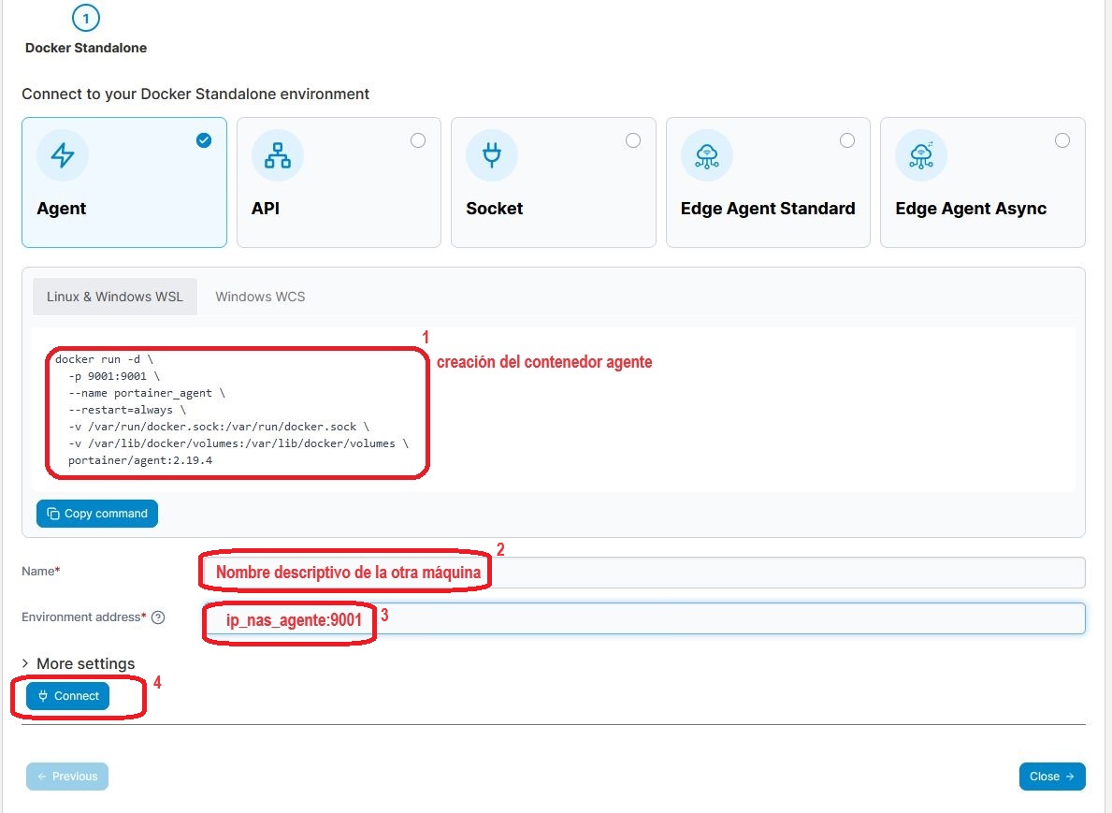Click the Agent lightning bolt icon
1112x813 pixels.
pyautogui.click(x=63, y=155)
